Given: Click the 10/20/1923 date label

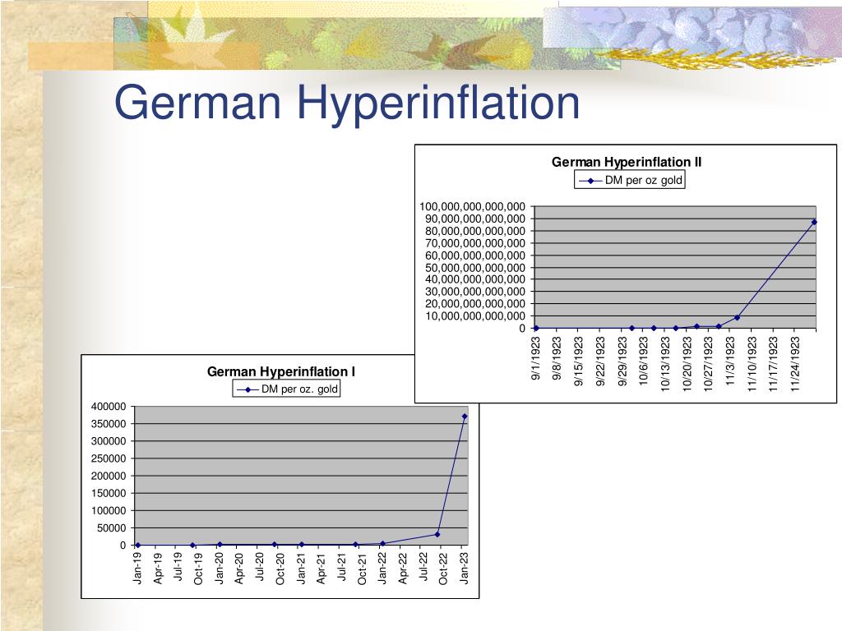Looking at the screenshot, I should pos(687,364).
